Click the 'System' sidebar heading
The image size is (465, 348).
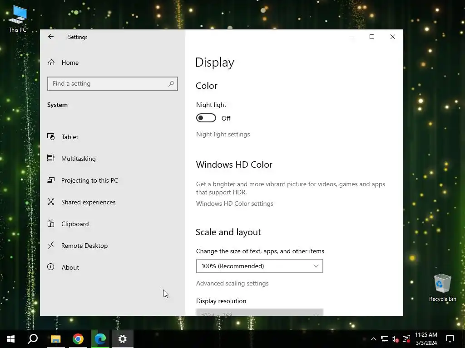[58, 105]
